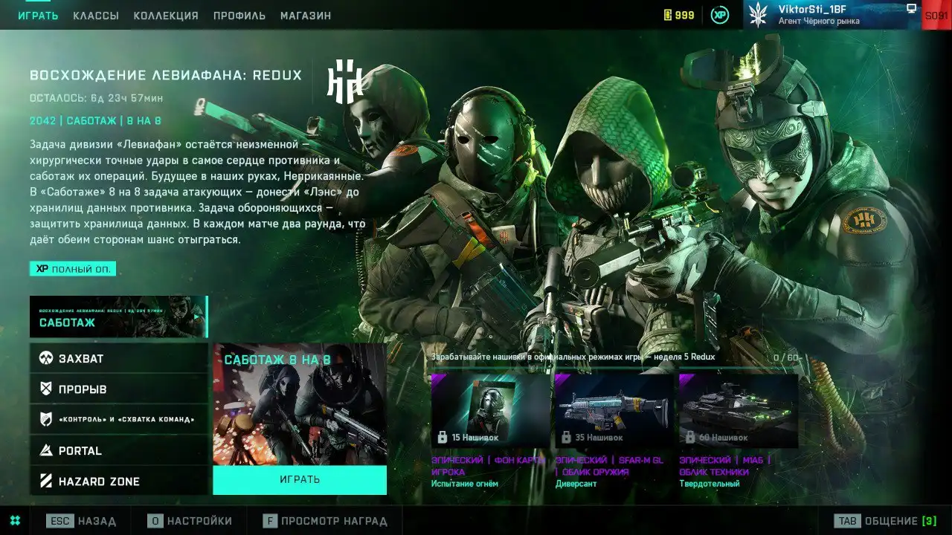Open the PORTAL mode entry
Viewport: 952px width, 535px height.
click(119, 450)
